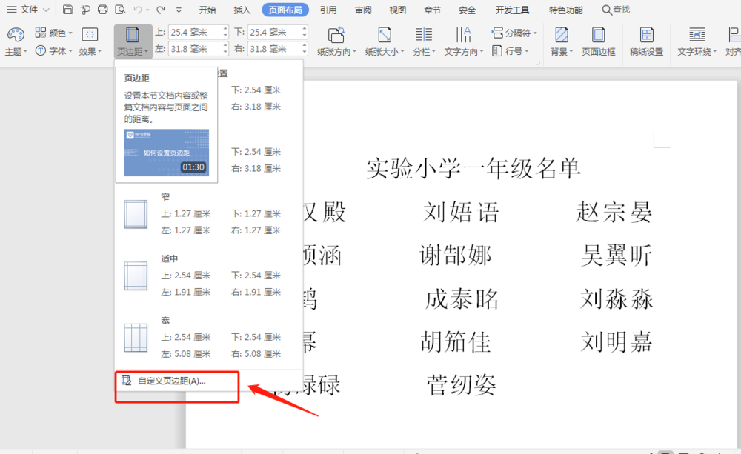Click the undo icon
The image size is (741, 454).
pyautogui.click(x=138, y=10)
